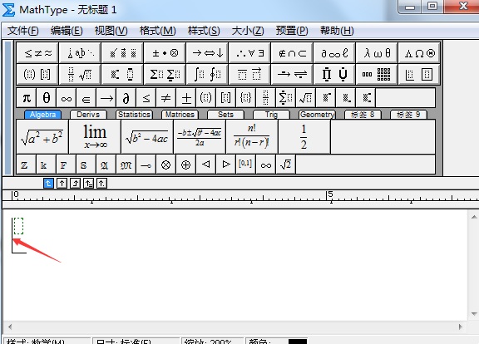Insert blackboard bold Z symbol

[26, 165]
